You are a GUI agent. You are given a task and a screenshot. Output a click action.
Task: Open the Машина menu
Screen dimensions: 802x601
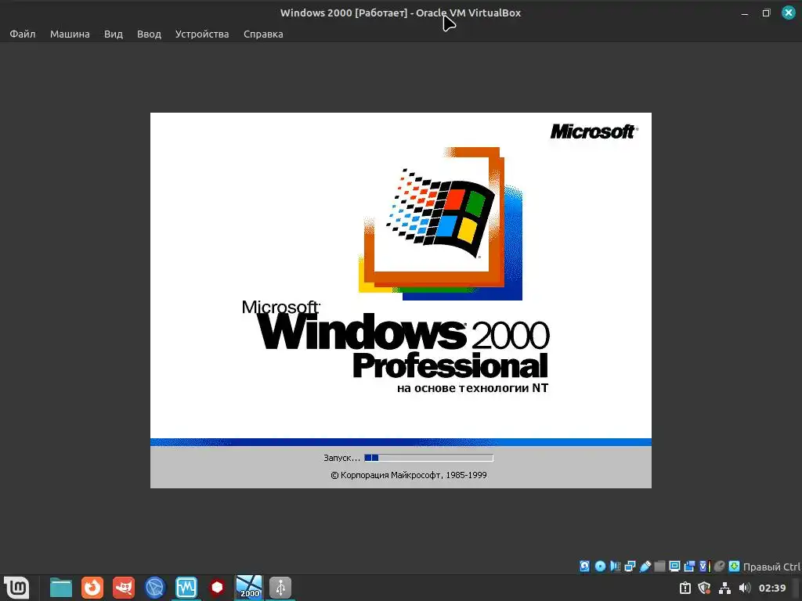point(70,34)
